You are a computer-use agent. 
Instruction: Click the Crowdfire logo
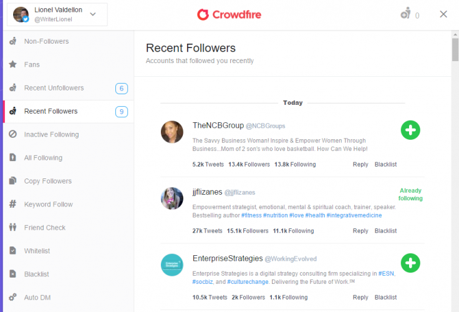229,14
